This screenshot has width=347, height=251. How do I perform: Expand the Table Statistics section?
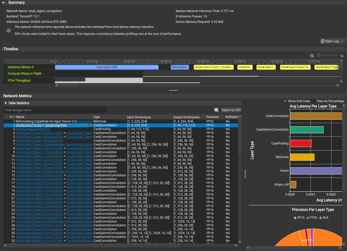(6, 103)
